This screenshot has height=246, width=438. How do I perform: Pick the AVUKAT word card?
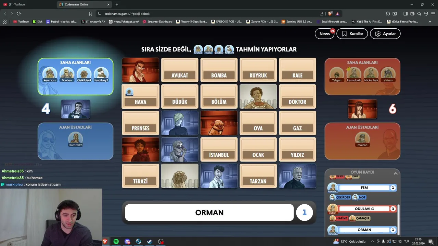(180, 70)
